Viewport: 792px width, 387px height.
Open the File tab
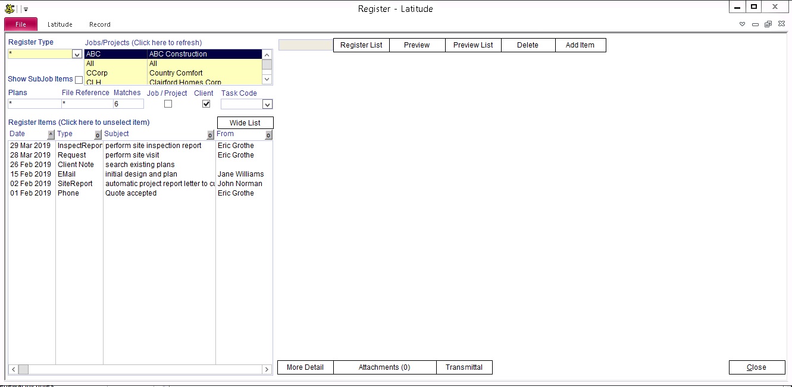tap(21, 24)
